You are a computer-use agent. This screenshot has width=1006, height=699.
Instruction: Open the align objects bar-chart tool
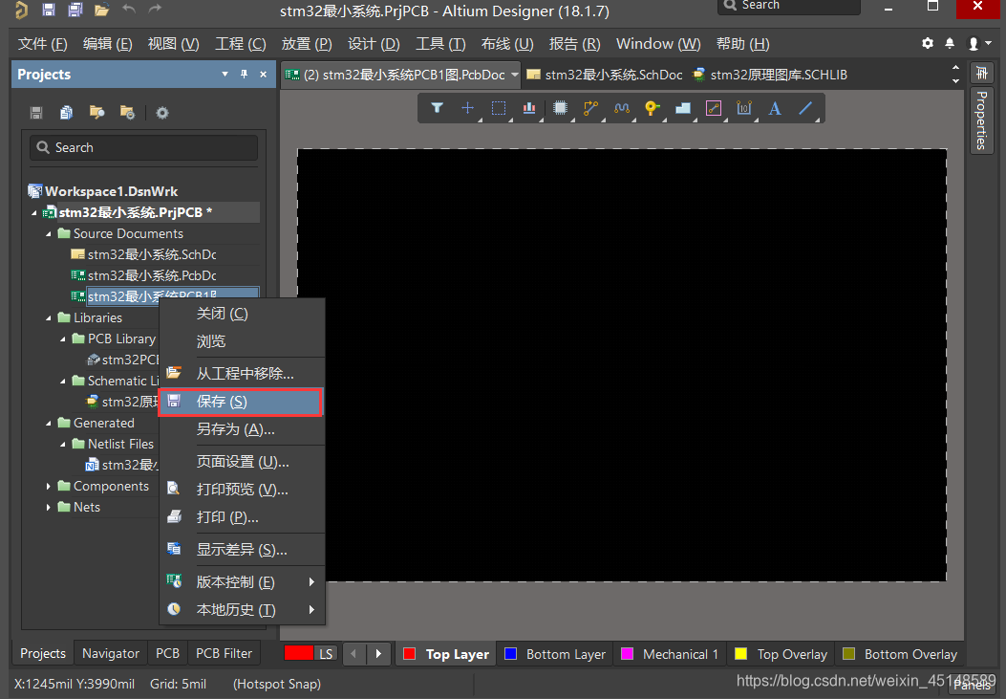coord(529,109)
